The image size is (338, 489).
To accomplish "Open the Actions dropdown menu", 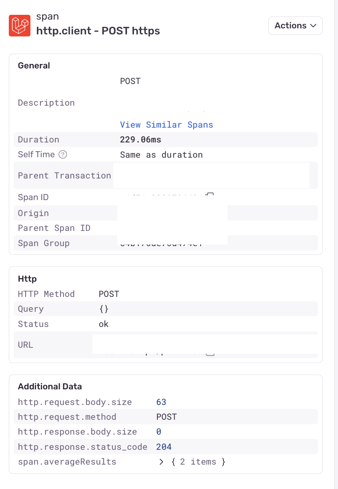I will 296,26.
